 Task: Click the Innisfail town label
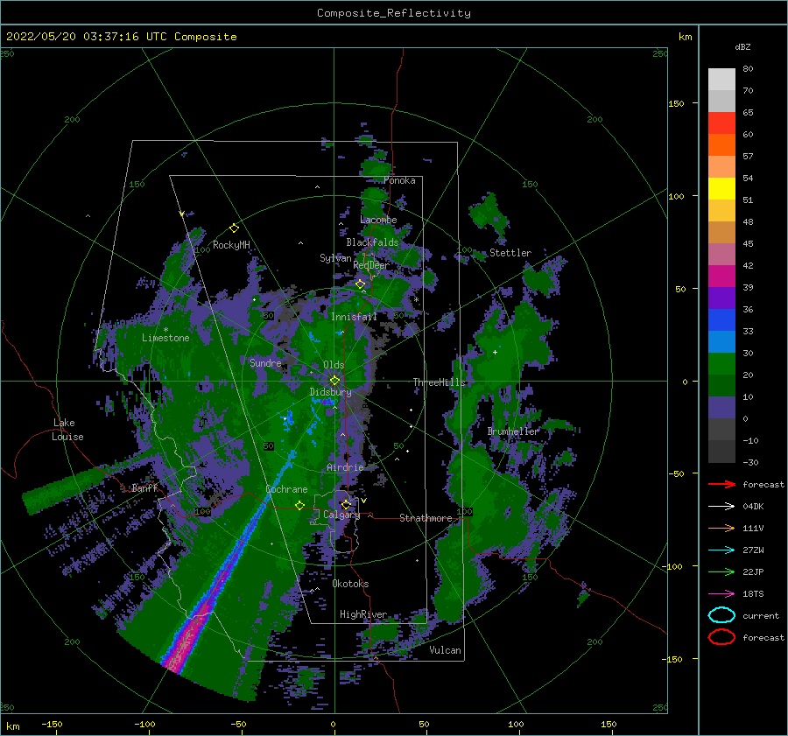click(x=354, y=317)
